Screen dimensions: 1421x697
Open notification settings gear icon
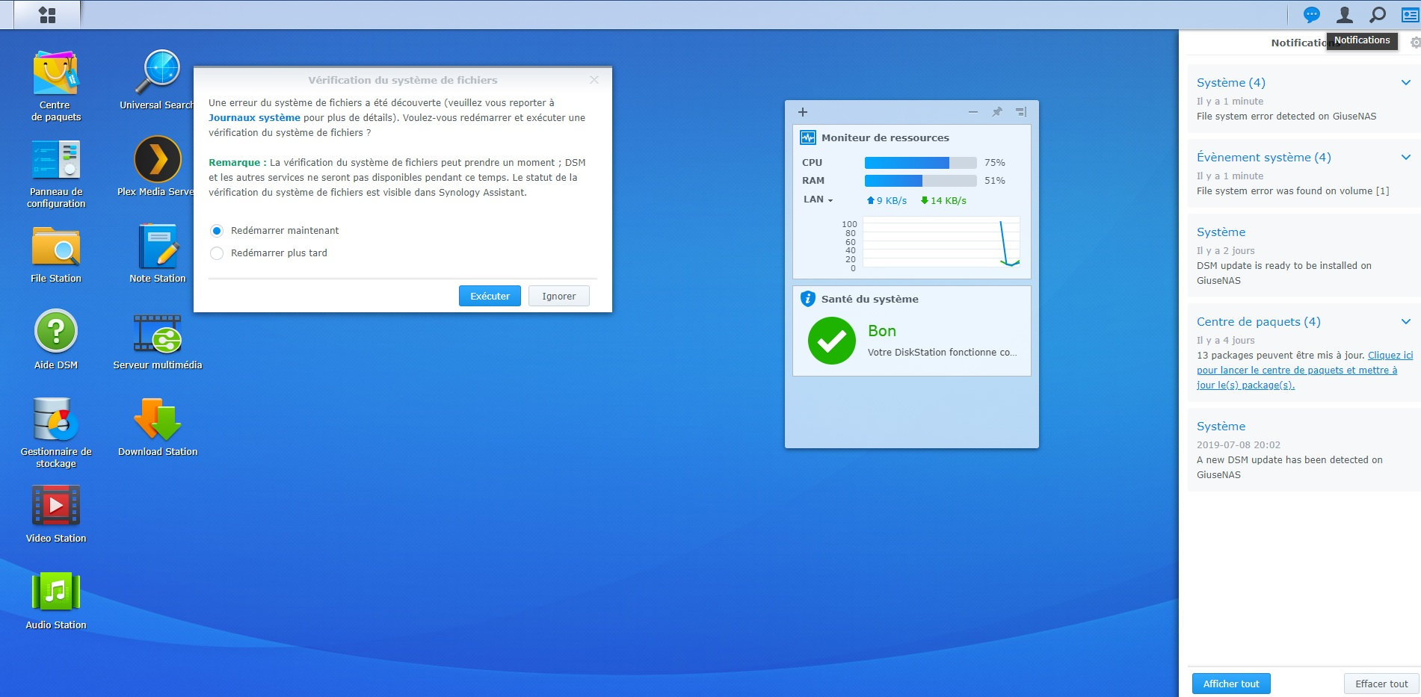click(1414, 43)
